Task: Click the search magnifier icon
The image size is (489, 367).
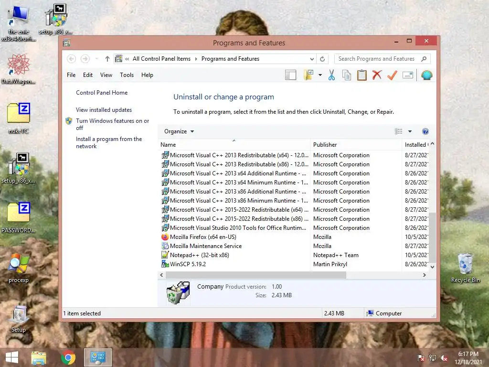Action: (x=424, y=59)
